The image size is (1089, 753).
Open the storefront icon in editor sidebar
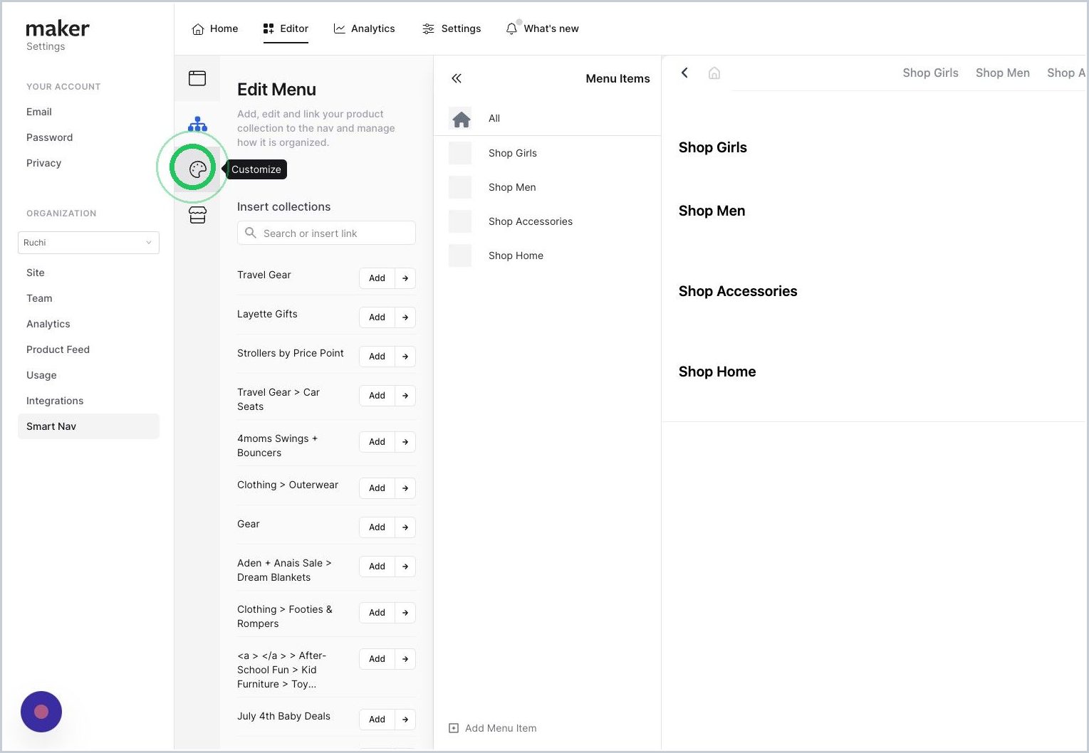(x=197, y=215)
